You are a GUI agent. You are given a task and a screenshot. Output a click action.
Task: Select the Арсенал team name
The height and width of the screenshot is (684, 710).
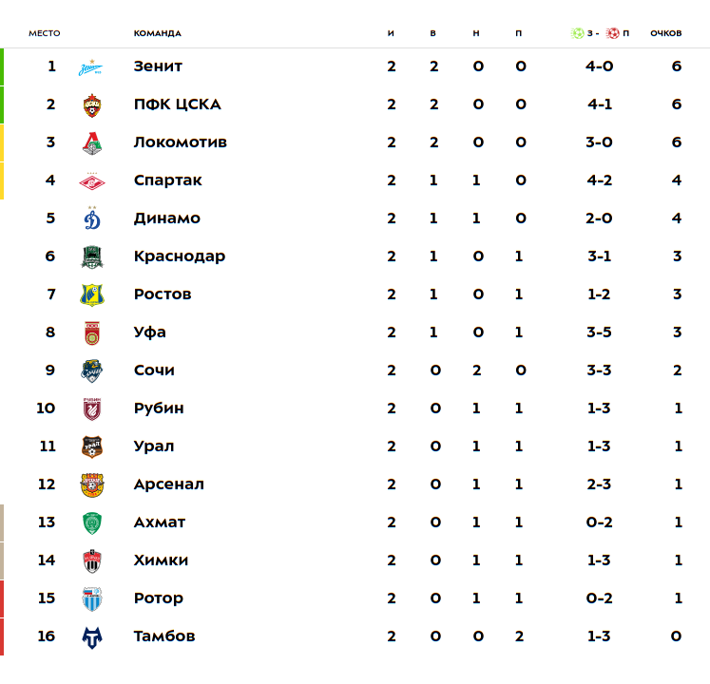pyautogui.click(x=169, y=484)
